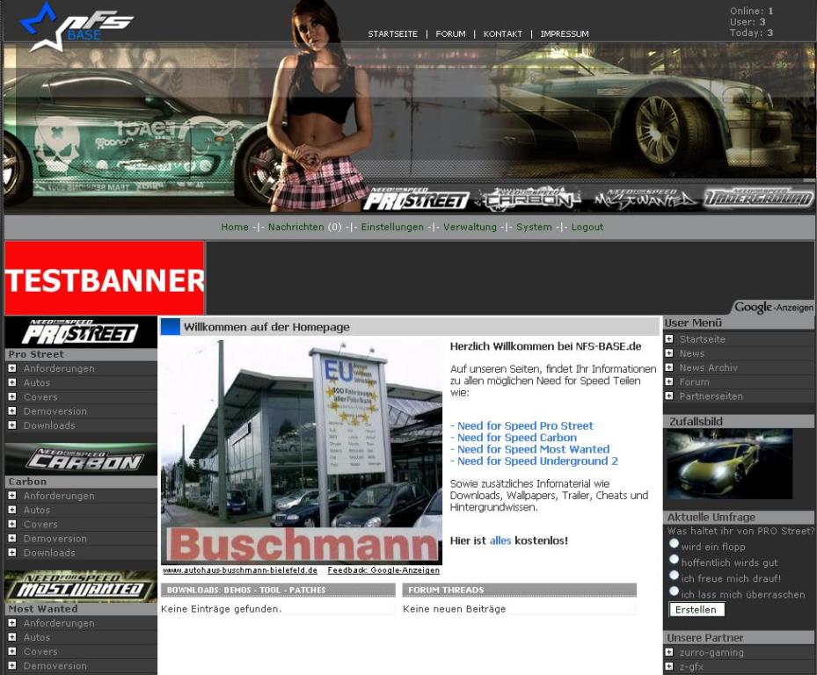Open the Most Wanted logo in header banner
The height and width of the screenshot is (675, 817).
click(x=645, y=200)
